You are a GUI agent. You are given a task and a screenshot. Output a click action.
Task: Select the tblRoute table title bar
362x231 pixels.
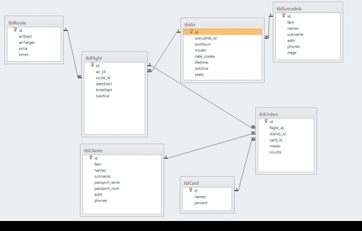[34, 22]
